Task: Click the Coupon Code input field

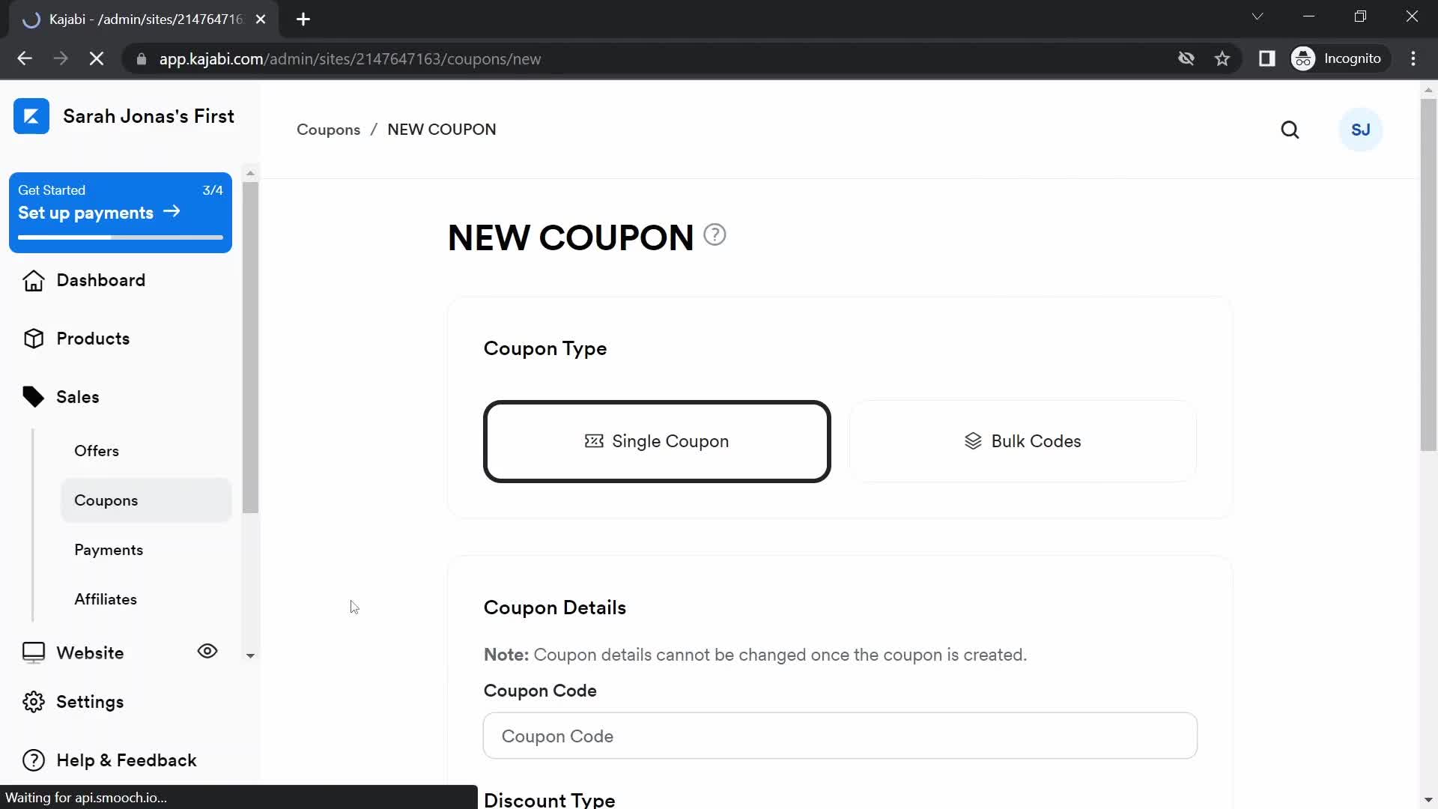Action: (x=839, y=736)
